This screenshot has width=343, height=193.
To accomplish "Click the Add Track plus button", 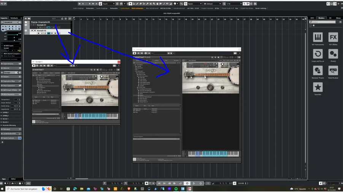I will [x=25, y=19].
